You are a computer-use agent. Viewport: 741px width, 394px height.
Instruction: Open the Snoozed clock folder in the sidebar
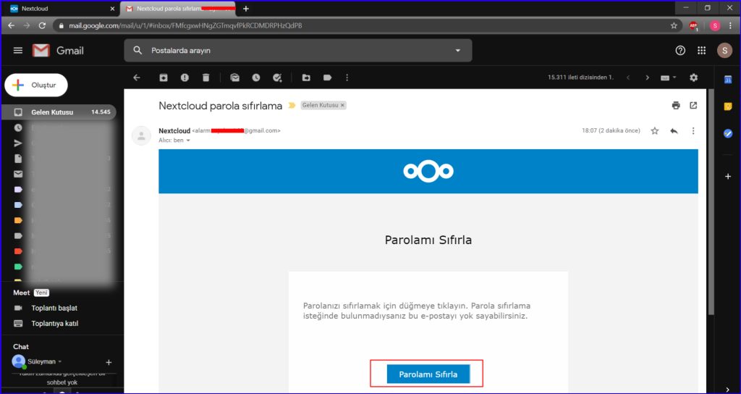click(18, 127)
